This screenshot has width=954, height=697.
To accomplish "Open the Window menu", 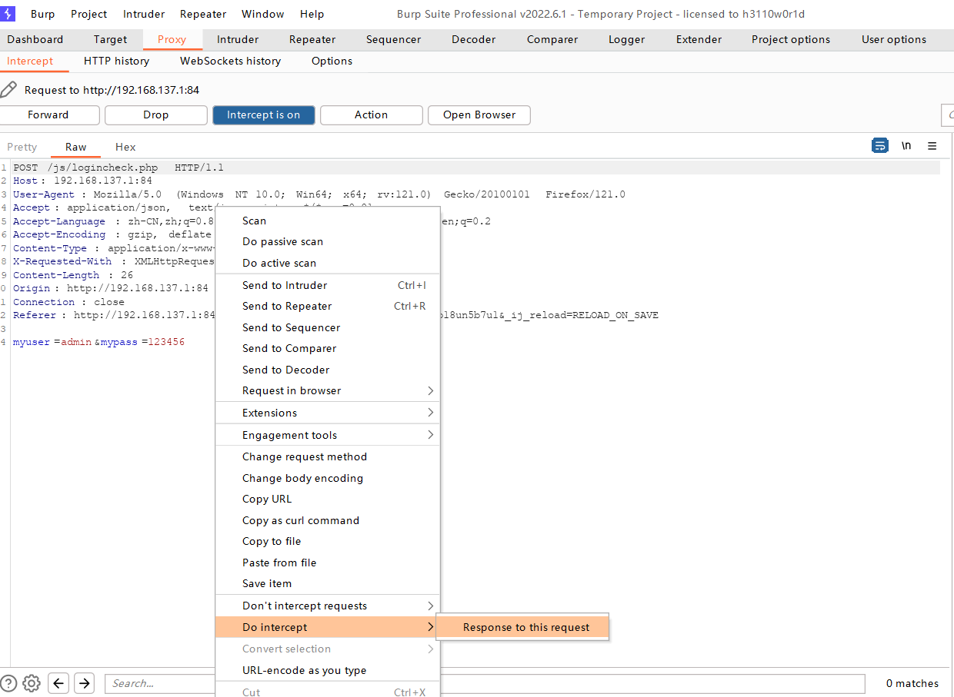I will (262, 14).
